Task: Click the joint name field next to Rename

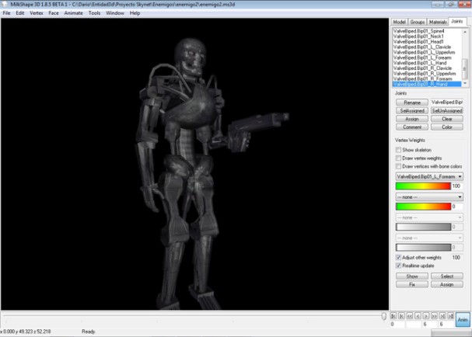Action: click(x=446, y=102)
